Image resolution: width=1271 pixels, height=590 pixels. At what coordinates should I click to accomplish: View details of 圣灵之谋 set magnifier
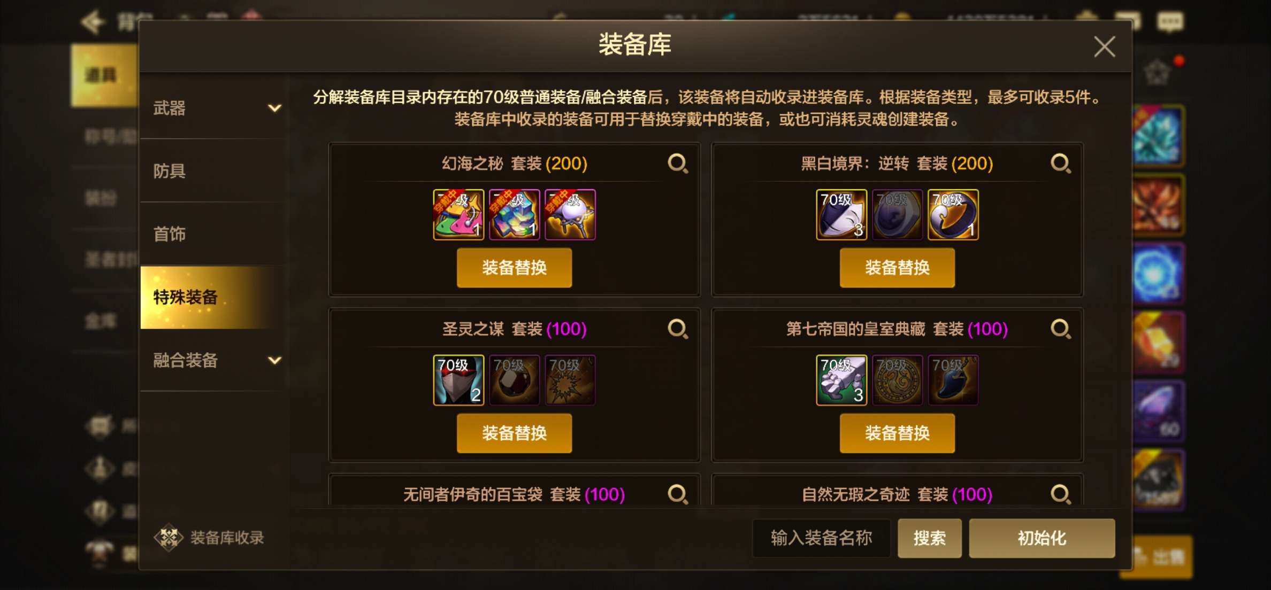click(678, 329)
